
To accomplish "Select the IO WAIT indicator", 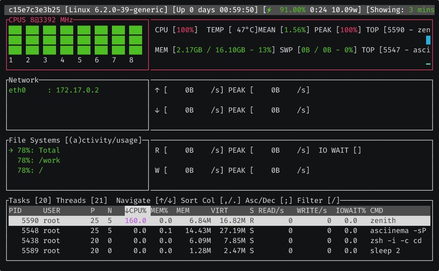I will (x=340, y=150).
